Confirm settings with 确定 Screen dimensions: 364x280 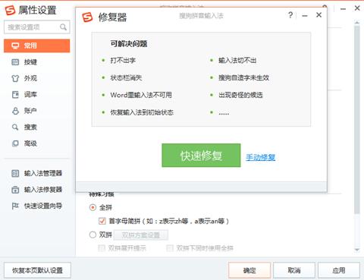coord(249,270)
